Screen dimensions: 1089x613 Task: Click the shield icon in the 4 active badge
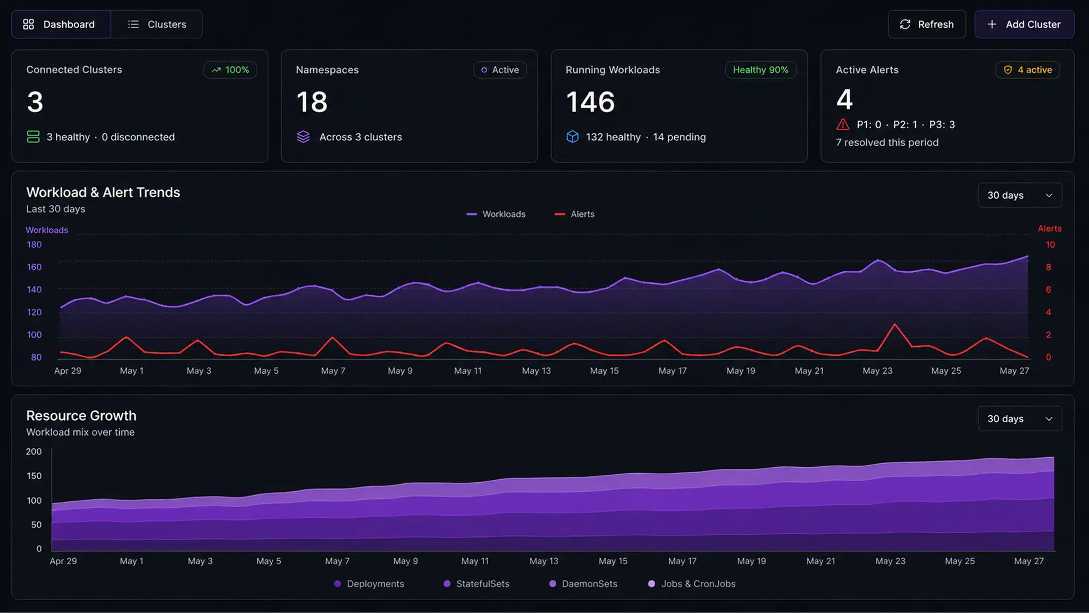1008,70
